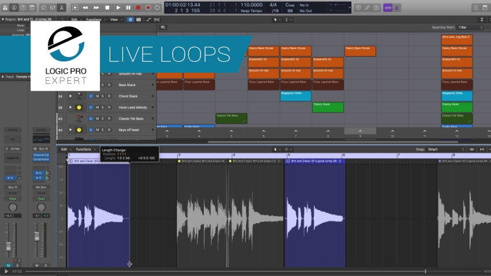The width and height of the screenshot is (491, 276).
Task: Toggle the Cycle mode button
Action: click(157, 8)
